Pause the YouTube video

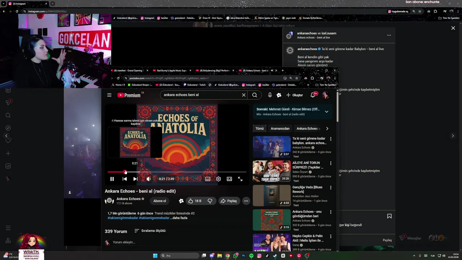click(112, 179)
